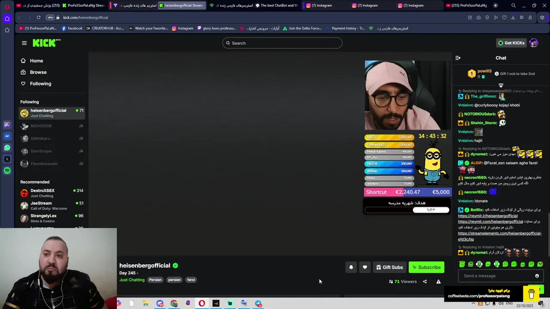Open File Explorer from the taskbar
Image resolution: width=550 pixels, height=309 pixels.
tap(146, 303)
